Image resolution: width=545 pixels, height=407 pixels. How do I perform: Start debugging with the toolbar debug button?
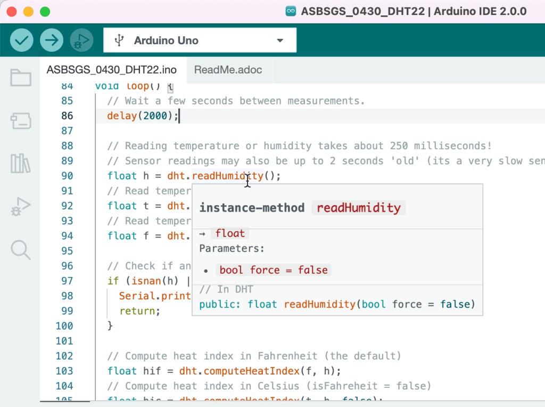(81, 40)
